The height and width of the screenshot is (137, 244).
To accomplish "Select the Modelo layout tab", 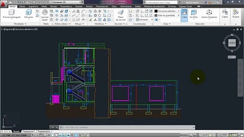I will [x=16, y=131].
